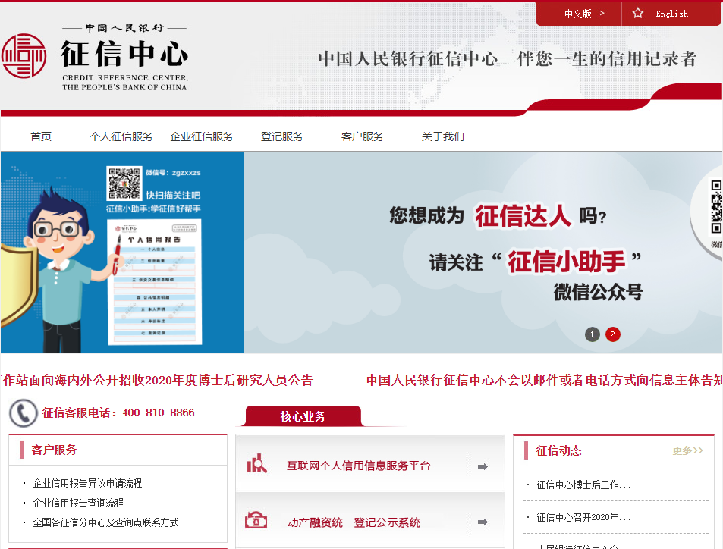Viewport: 723px width, 549px height.
Task: Click the arrow next to 互联网个人信用信息服务平台
Action: [x=483, y=466]
